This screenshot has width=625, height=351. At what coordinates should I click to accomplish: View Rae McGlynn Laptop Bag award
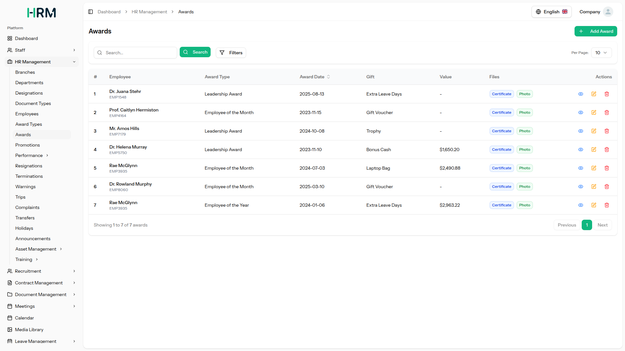[x=581, y=168]
